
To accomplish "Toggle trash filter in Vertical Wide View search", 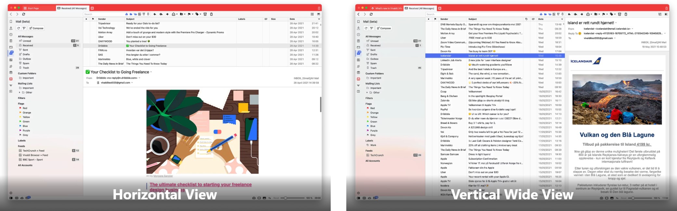I will click(562, 14).
